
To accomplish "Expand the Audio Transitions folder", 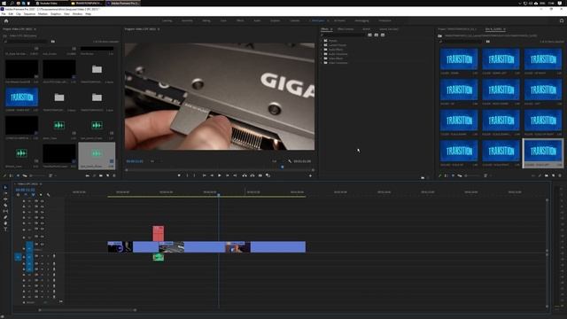I will pyautogui.click(x=322, y=54).
